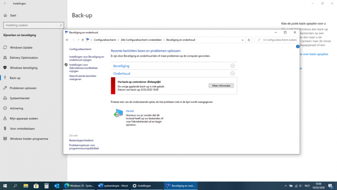Refresh the Control Panel address bar
Viewport: 337px width, 190px height.
click(x=249, y=40)
